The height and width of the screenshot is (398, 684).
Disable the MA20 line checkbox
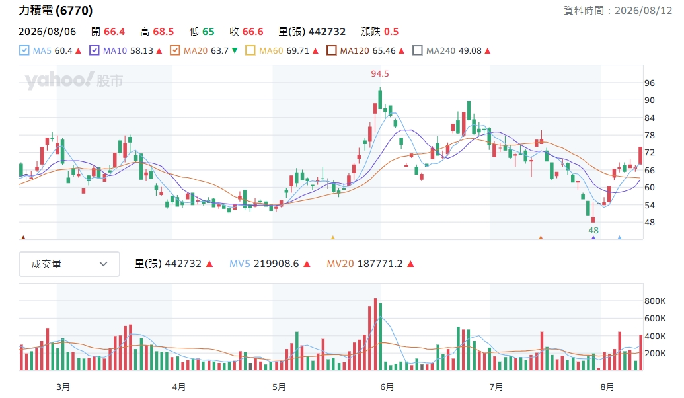point(175,51)
